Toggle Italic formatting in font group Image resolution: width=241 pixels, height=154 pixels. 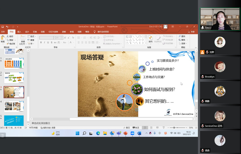[45, 42]
